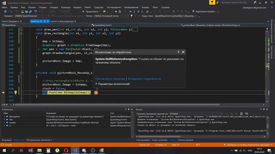The height and width of the screenshot is (154, 275).
Task: Close the Locals panel
Action: pos(132,110)
